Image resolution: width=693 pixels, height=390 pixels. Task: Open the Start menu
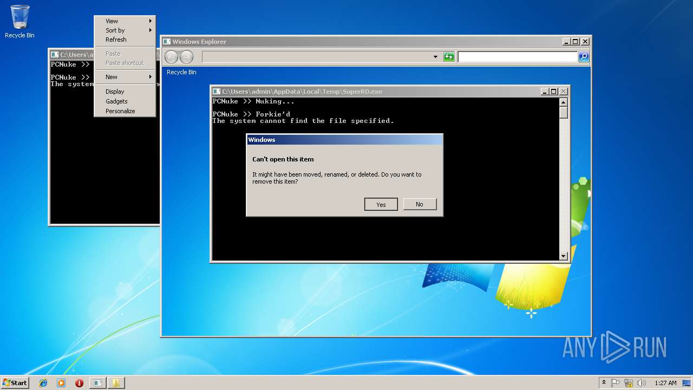(x=15, y=382)
